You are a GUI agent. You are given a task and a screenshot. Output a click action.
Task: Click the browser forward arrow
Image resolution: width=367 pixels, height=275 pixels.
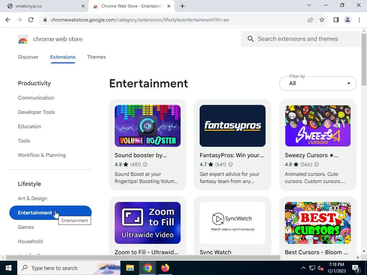[19, 20]
